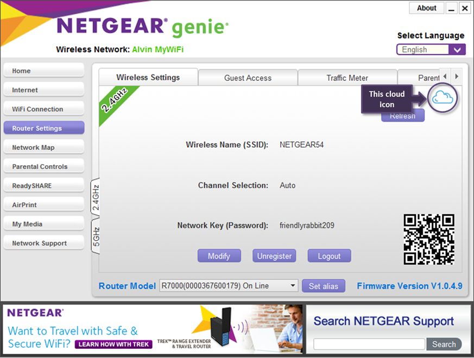Click the NETGEAR54 SSID value
Viewport: 474px width, 358px height.
click(301, 145)
